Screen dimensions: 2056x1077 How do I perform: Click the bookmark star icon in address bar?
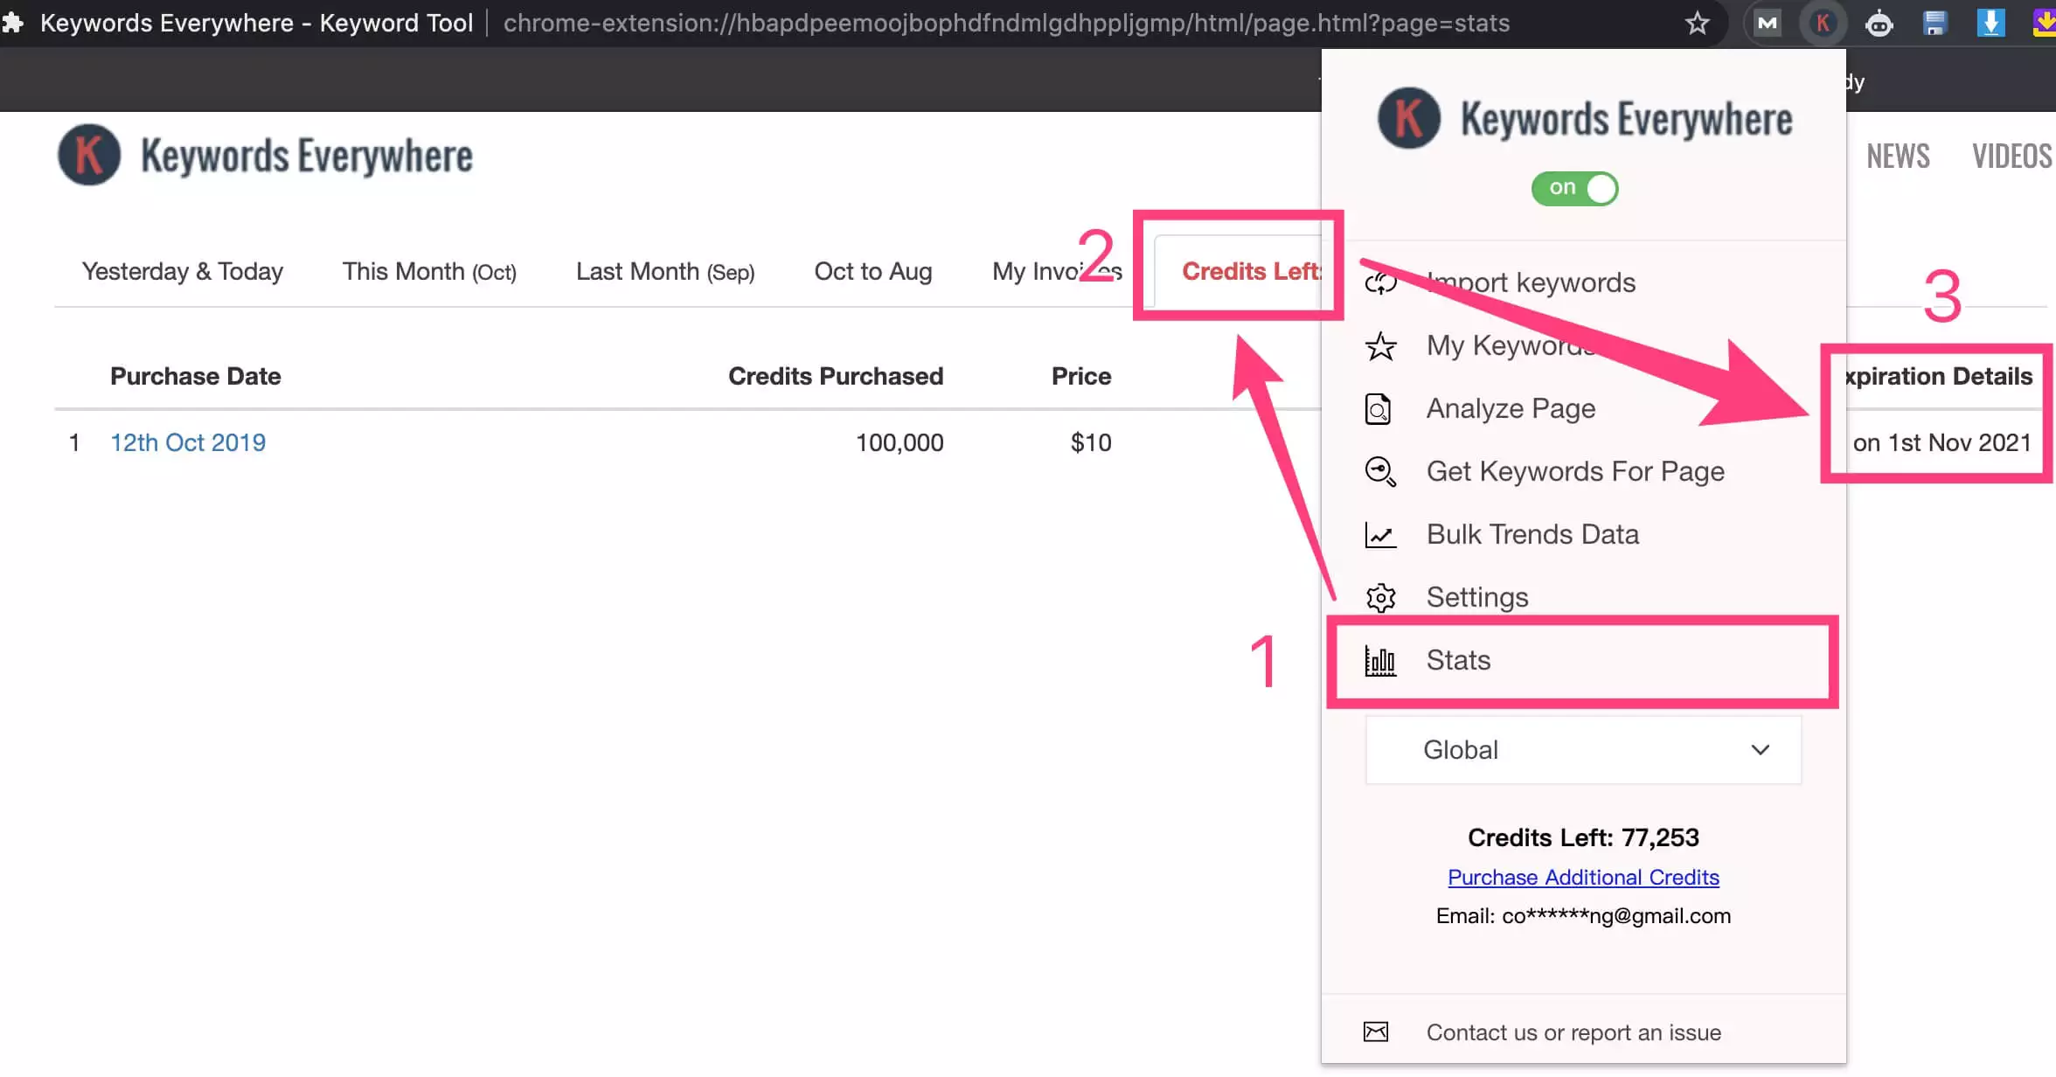1697,23
